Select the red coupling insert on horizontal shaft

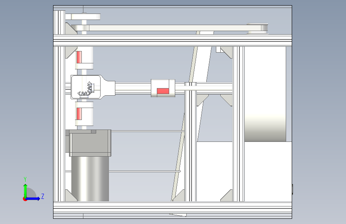coord(163,91)
